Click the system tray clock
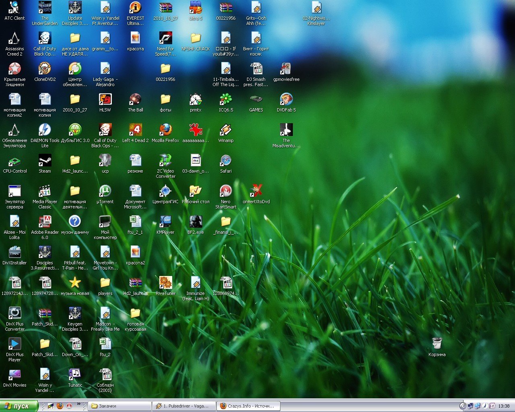 tap(504, 406)
